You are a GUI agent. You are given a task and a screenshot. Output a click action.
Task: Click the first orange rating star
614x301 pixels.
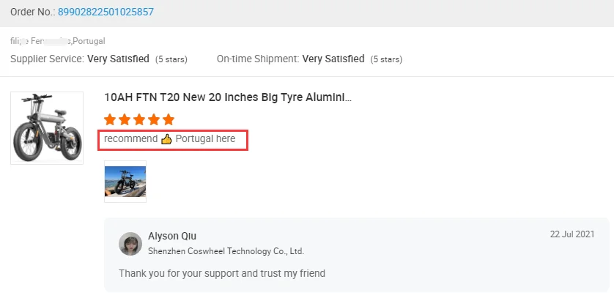(x=110, y=119)
